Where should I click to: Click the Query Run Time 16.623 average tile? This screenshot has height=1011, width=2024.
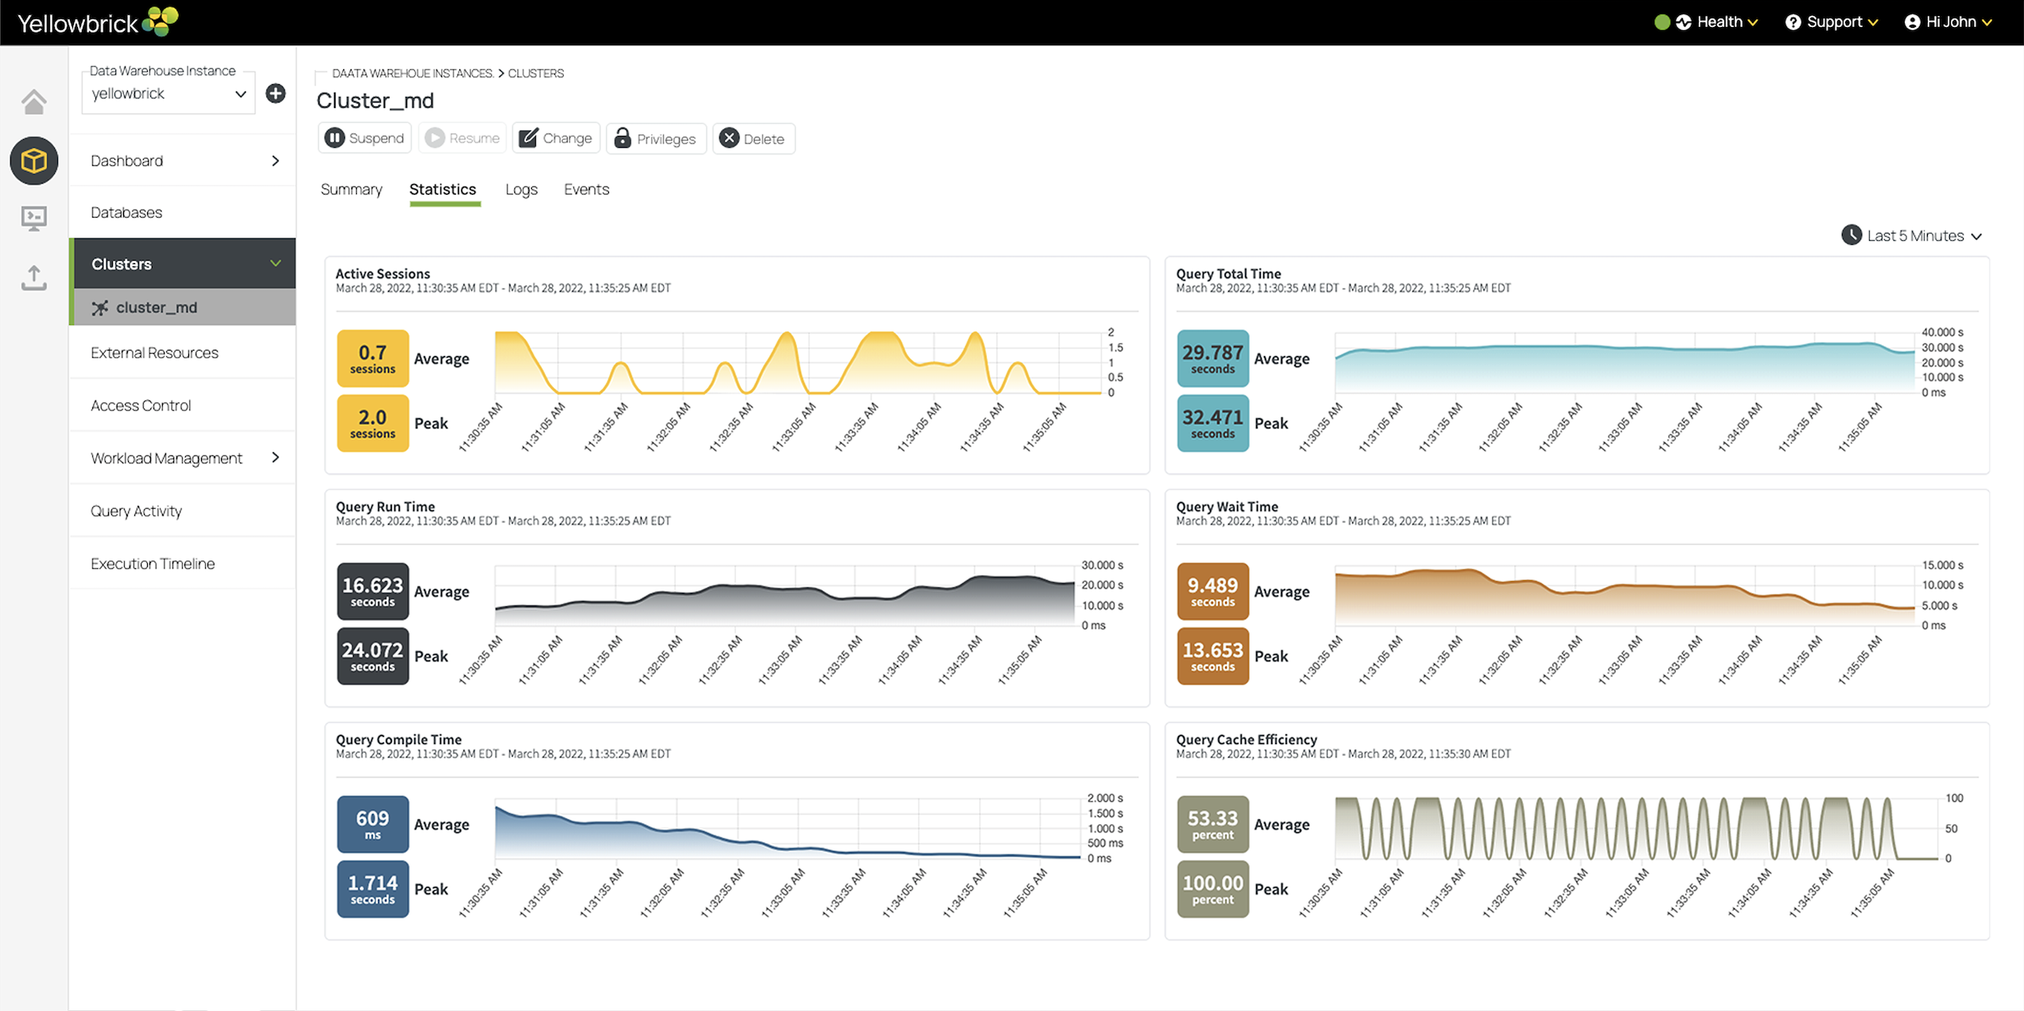373,591
